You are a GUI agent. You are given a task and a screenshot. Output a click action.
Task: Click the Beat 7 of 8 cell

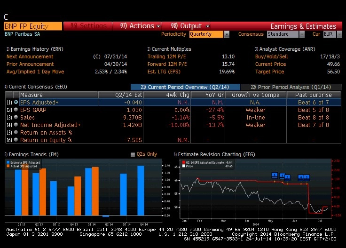pos(314,125)
